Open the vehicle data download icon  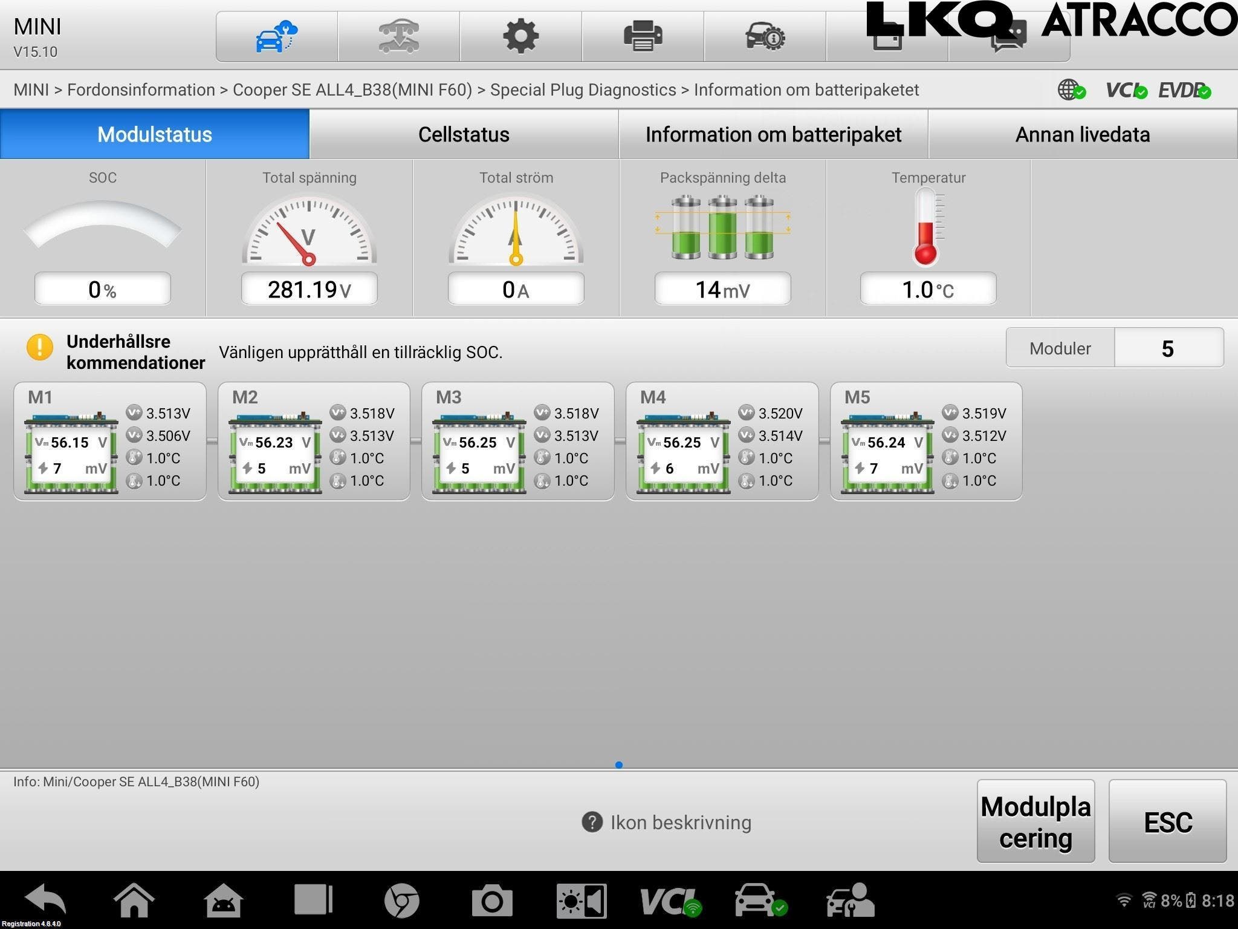399,36
